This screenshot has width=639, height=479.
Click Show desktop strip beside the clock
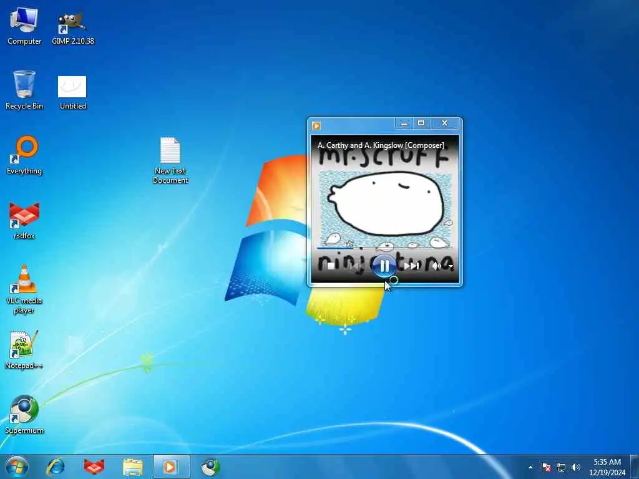tap(635, 467)
